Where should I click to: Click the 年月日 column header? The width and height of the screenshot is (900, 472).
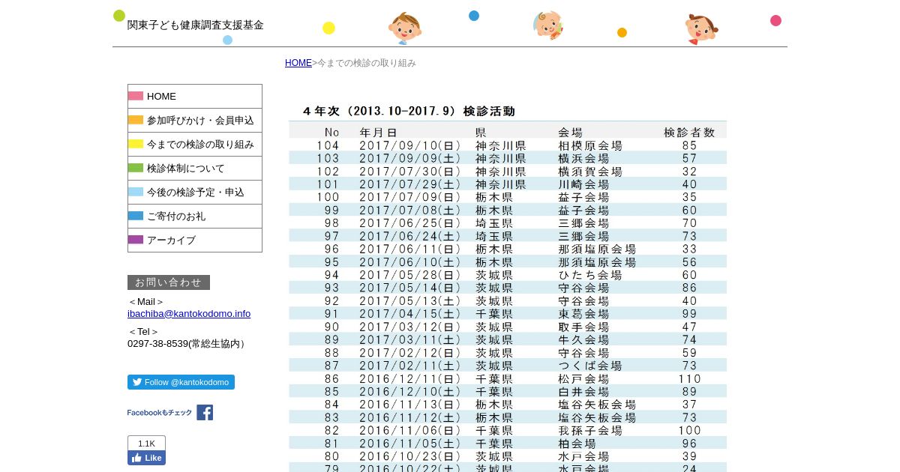pos(378,133)
